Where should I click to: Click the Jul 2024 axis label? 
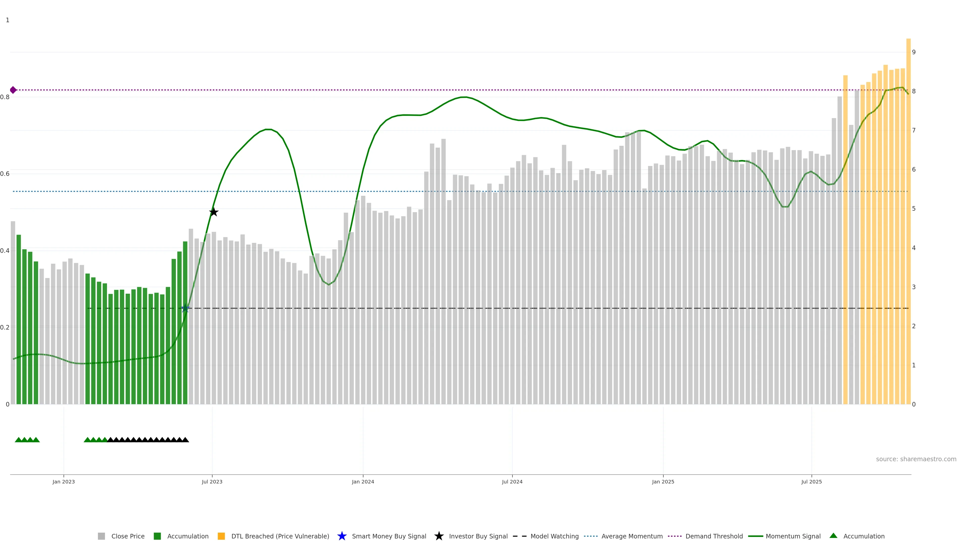tap(512, 482)
